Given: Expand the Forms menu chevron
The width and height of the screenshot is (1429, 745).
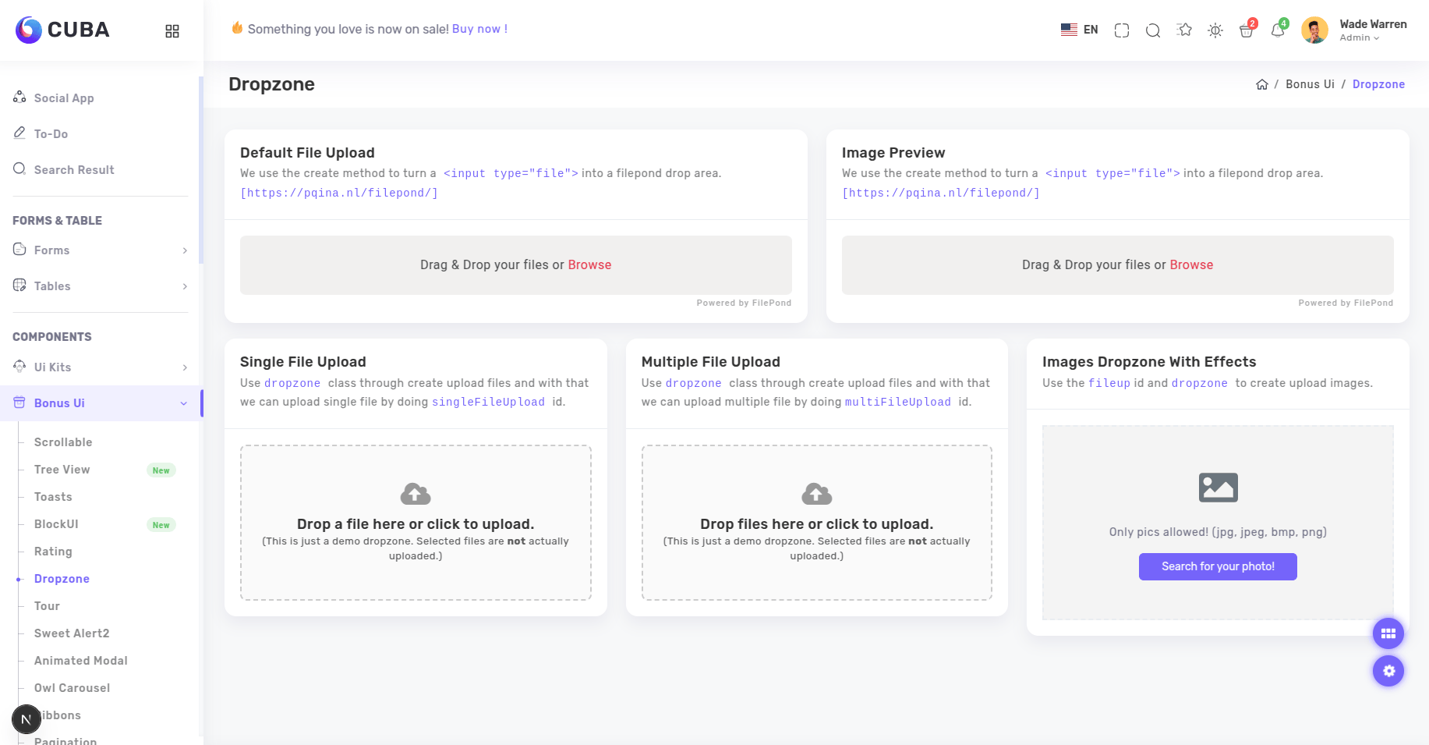Looking at the screenshot, I should tap(185, 250).
